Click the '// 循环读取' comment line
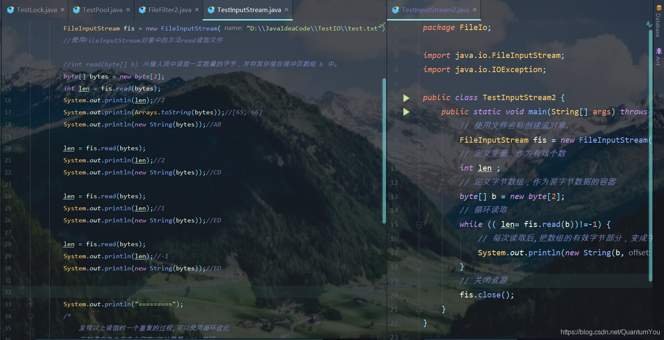 pyautogui.click(x=483, y=210)
